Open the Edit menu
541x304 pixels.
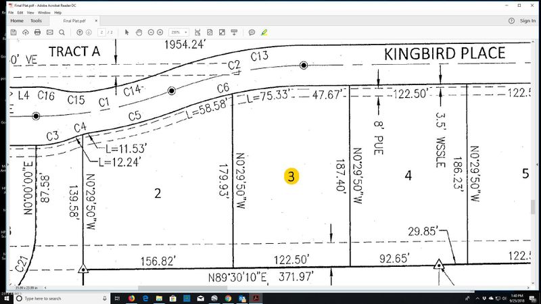point(20,12)
